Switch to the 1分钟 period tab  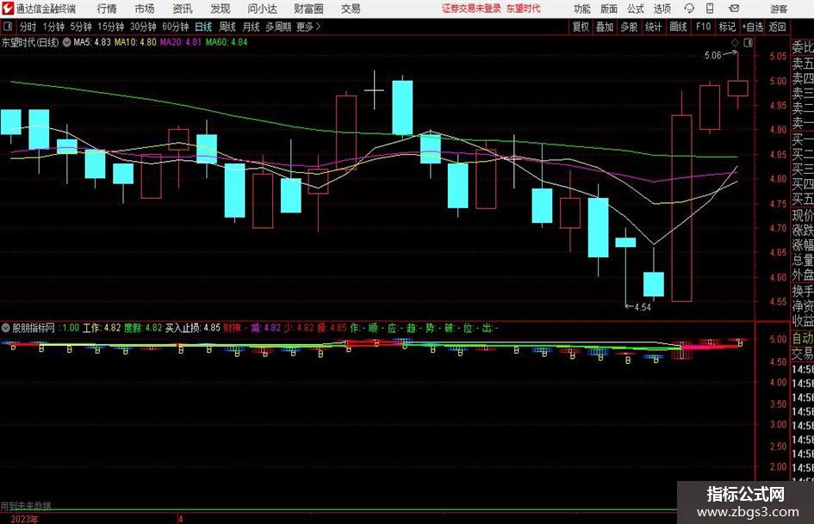click(x=53, y=27)
